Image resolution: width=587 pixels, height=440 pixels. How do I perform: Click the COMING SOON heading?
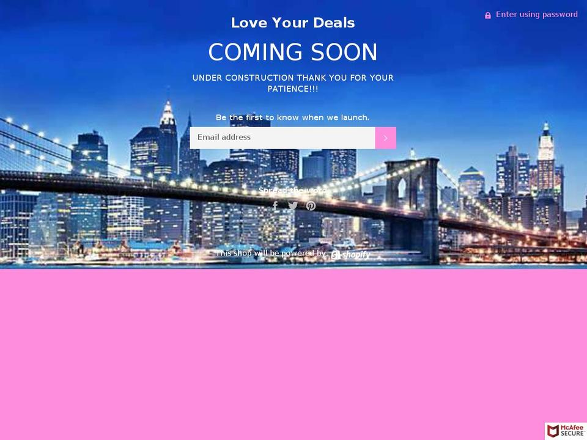click(293, 52)
